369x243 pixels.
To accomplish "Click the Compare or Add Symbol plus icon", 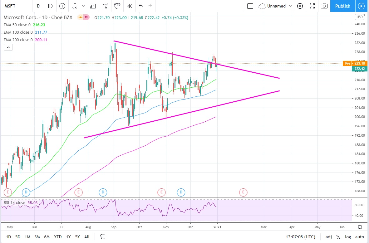I will pos(62,6).
